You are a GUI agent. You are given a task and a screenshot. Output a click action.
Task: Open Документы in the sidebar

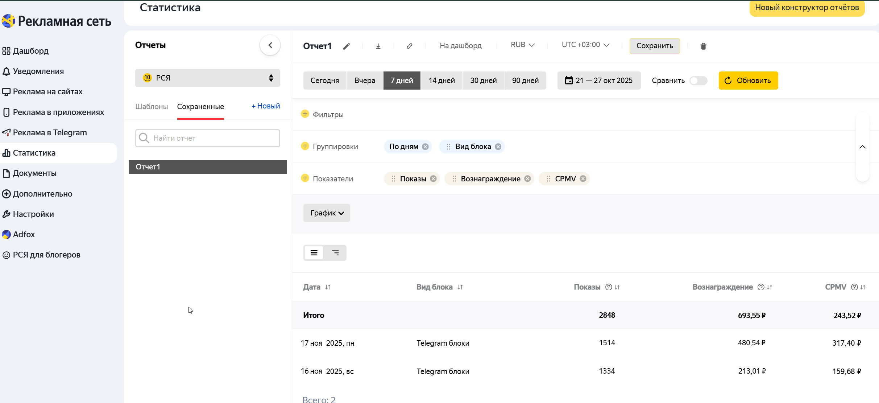coord(35,173)
